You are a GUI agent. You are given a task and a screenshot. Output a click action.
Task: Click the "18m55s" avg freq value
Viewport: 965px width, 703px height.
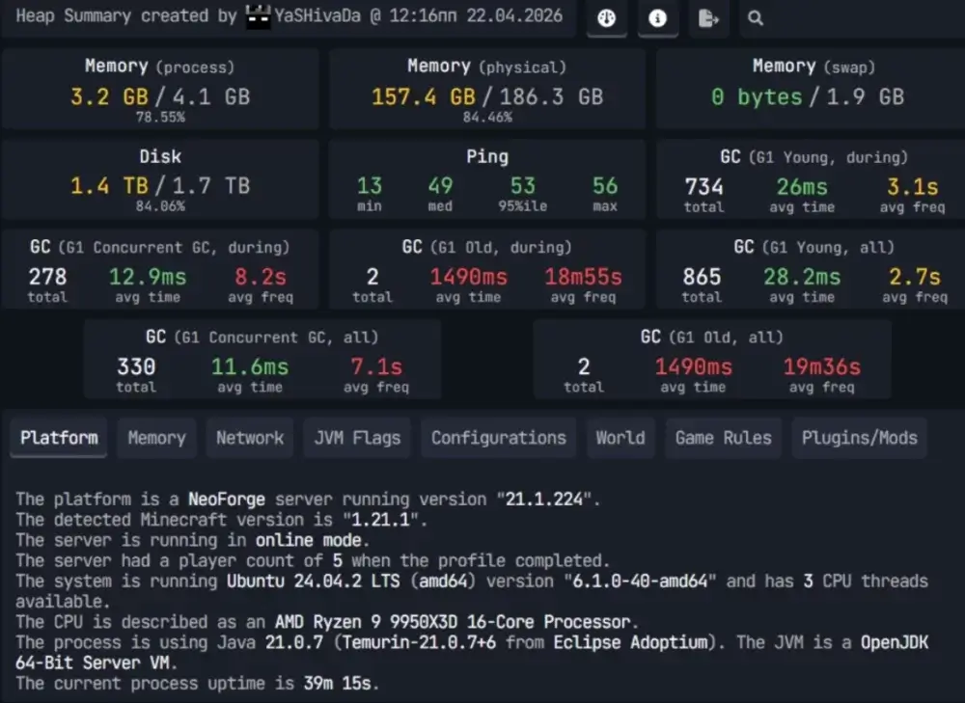[583, 277]
